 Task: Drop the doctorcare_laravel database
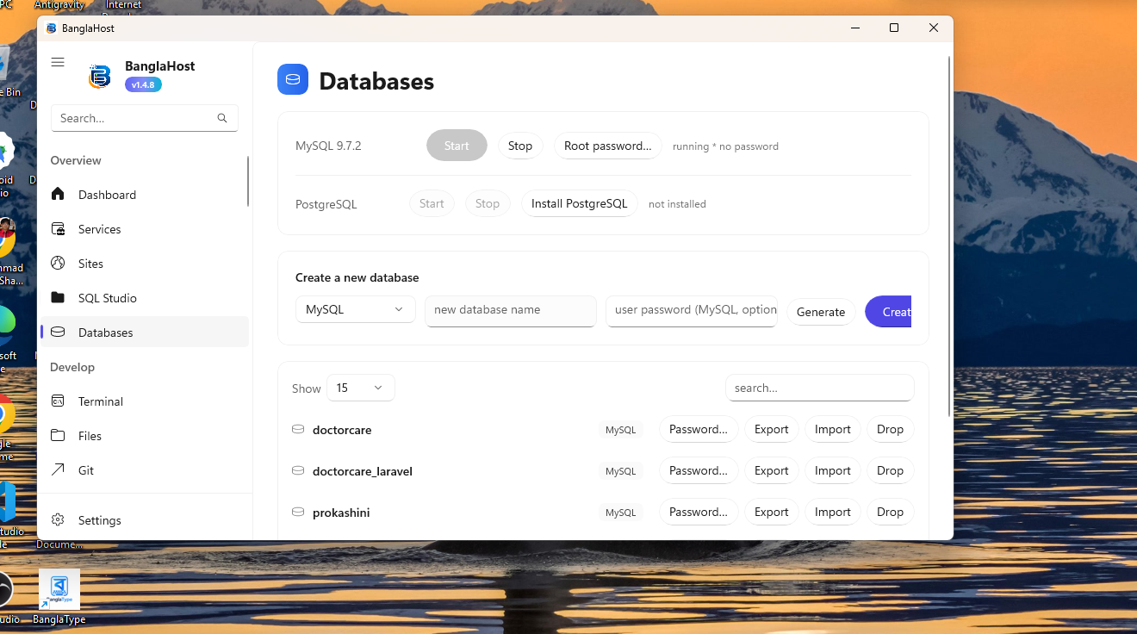click(891, 470)
